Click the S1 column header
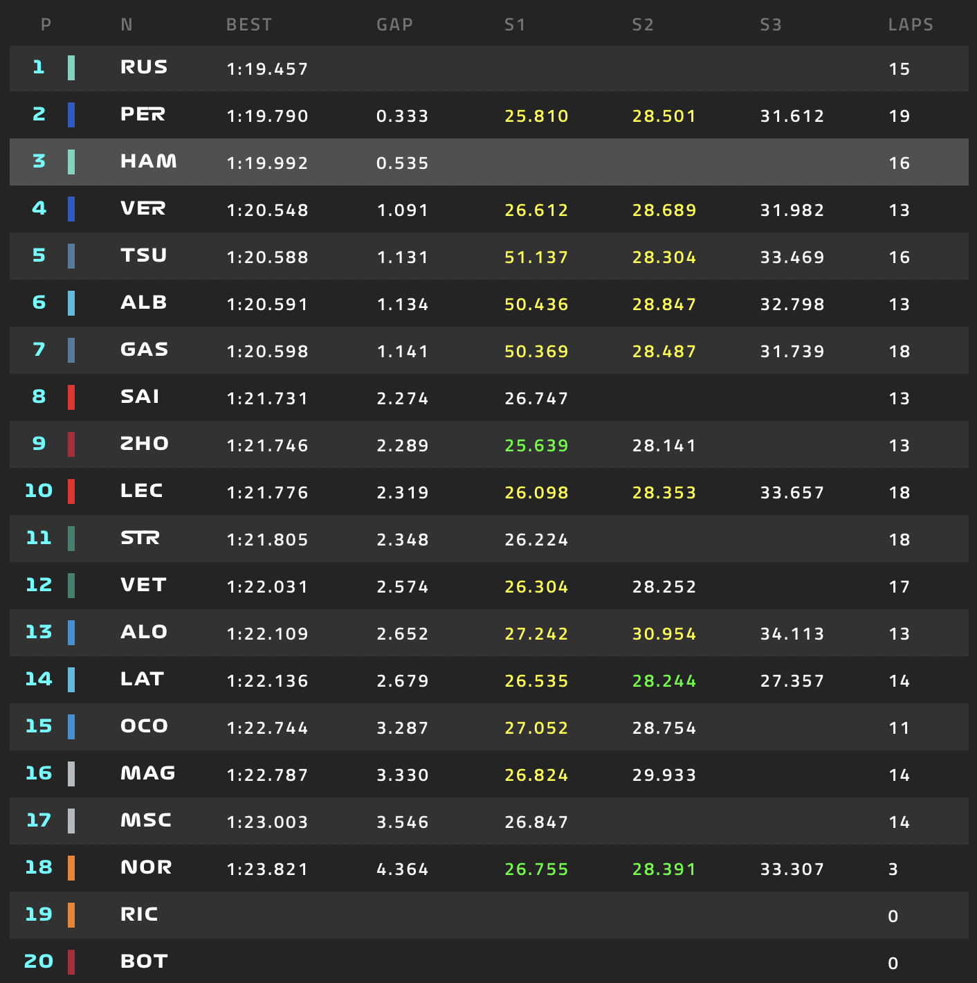 [x=515, y=25]
